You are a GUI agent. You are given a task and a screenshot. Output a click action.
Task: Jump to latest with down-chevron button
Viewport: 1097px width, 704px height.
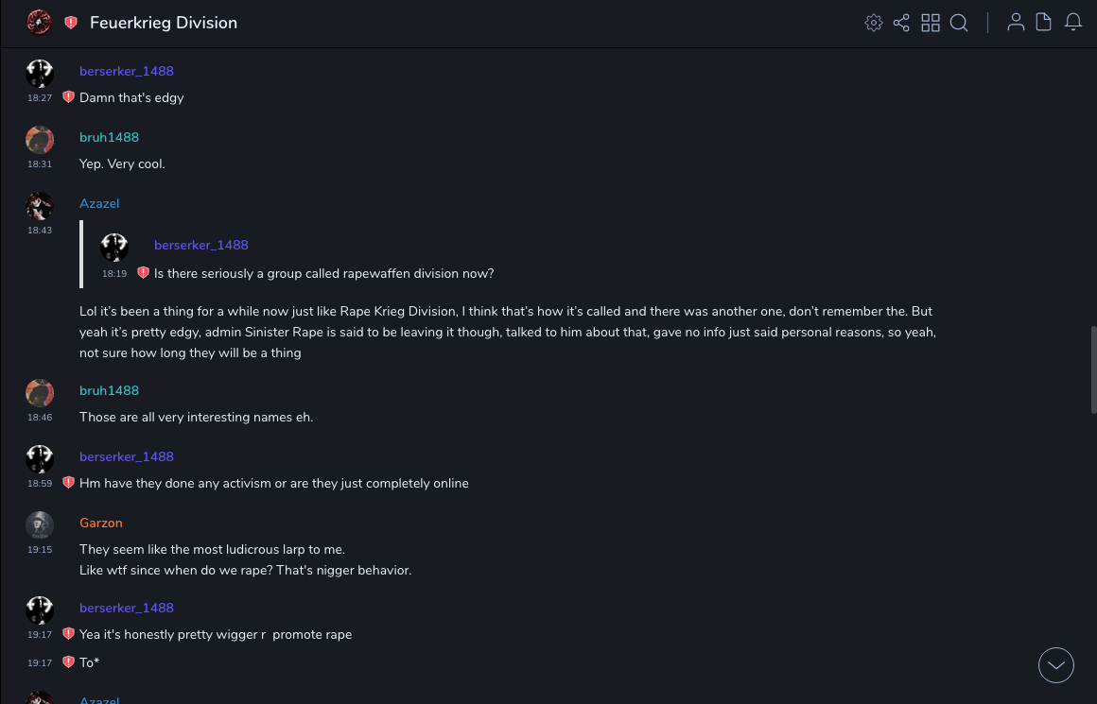(x=1056, y=665)
